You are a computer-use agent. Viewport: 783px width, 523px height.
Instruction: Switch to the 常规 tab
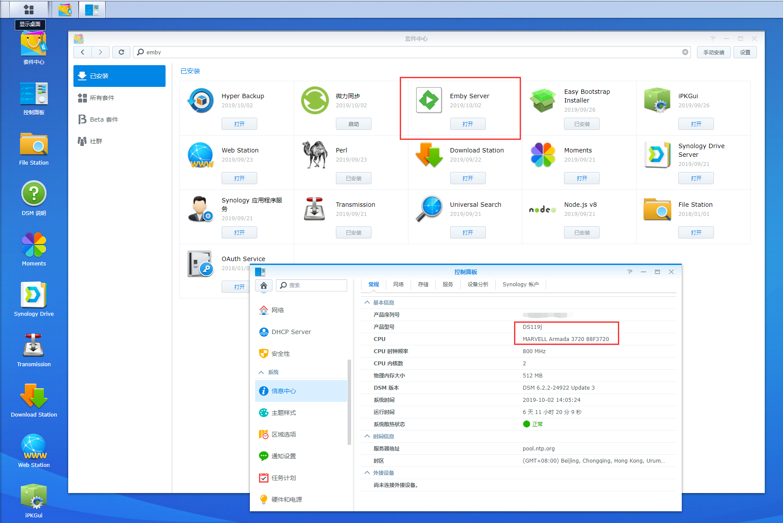(x=374, y=285)
